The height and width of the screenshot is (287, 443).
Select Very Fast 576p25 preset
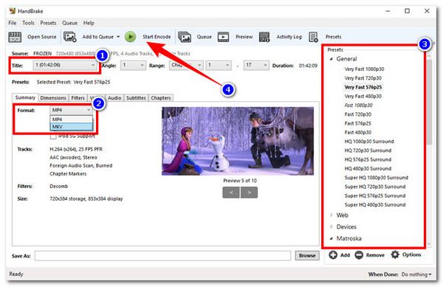coord(363,87)
